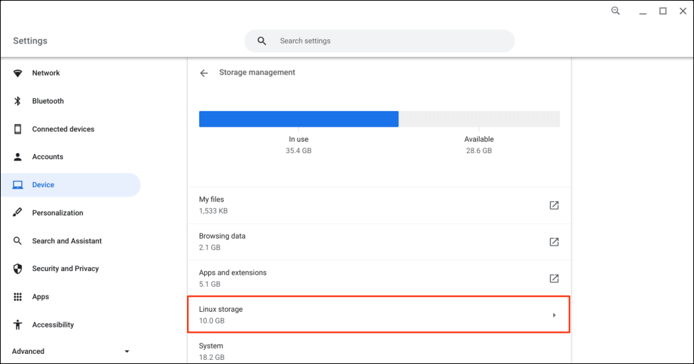Click the Connected devices phone icon

pos(18,129)
